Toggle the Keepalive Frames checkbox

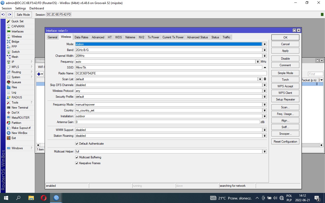click(77, 163)
